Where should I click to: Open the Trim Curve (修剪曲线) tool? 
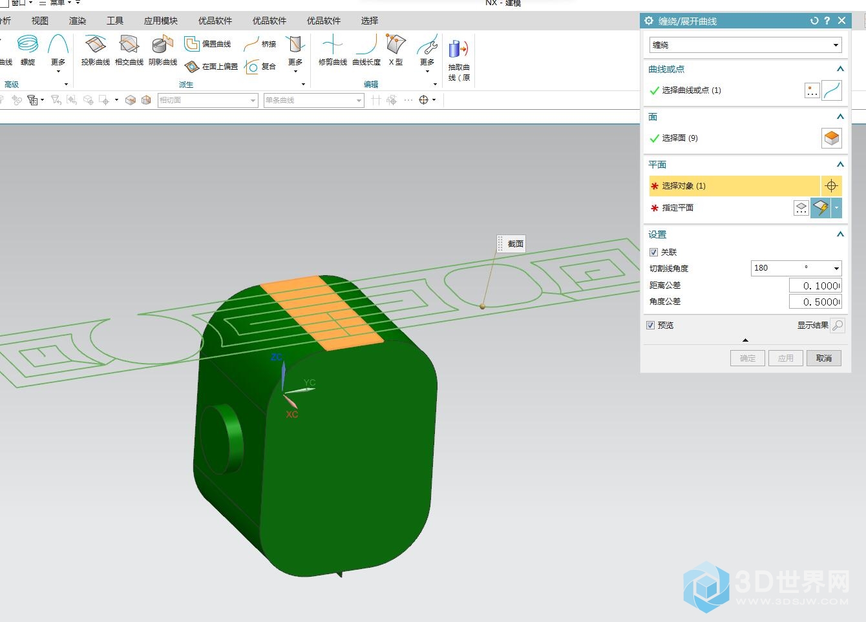(x=332, y=50)
